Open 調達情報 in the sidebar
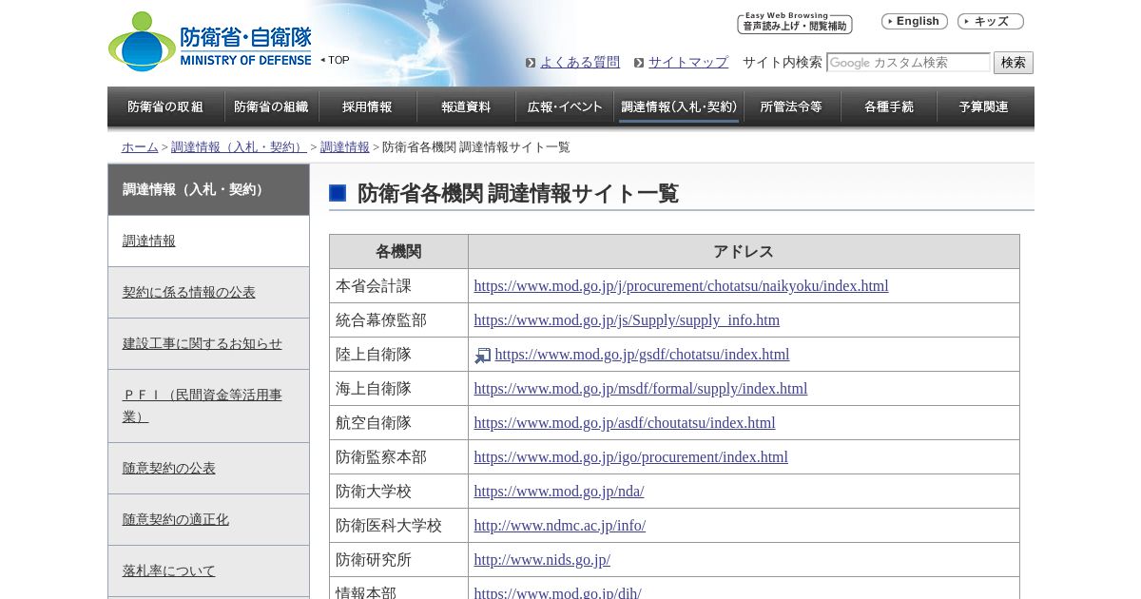This screenshot has width=1141, height=599. click(x=149, y=241)
